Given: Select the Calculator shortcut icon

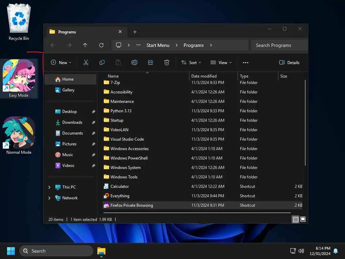Looking at the screenshot, I should (x=106, y=186).
